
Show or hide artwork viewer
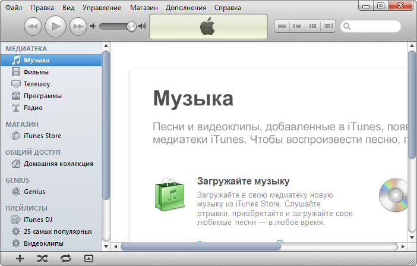[89, 258]
